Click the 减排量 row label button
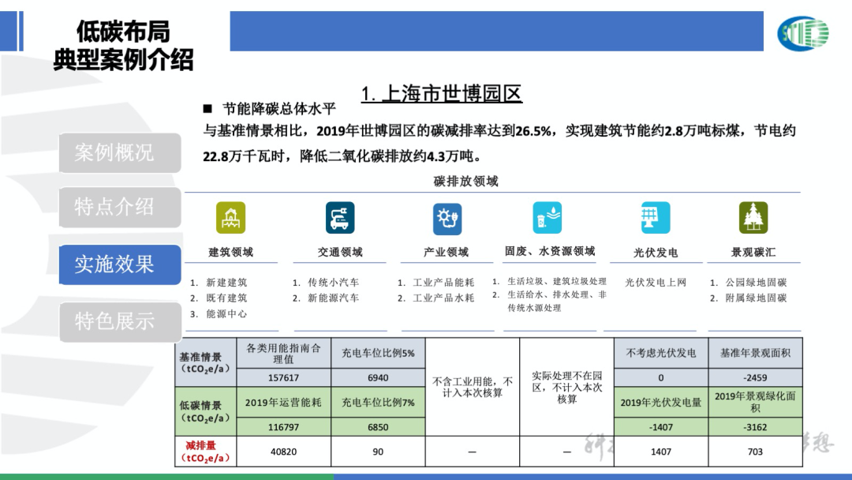852x480 pixels. click(205, 449)
